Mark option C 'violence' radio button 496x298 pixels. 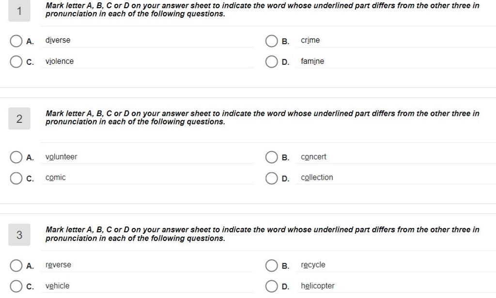[x=16, y=62]
